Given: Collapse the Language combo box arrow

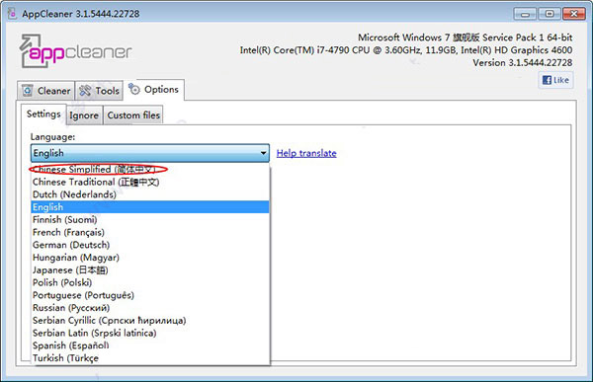Looking at the screenshot, I should coord(263,153).
